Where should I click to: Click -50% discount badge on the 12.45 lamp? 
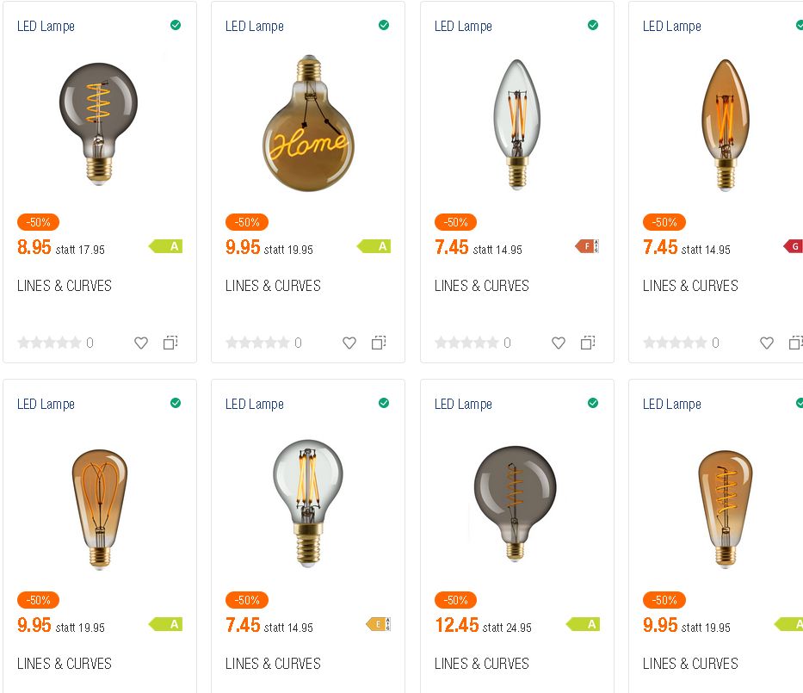point(455,600)
